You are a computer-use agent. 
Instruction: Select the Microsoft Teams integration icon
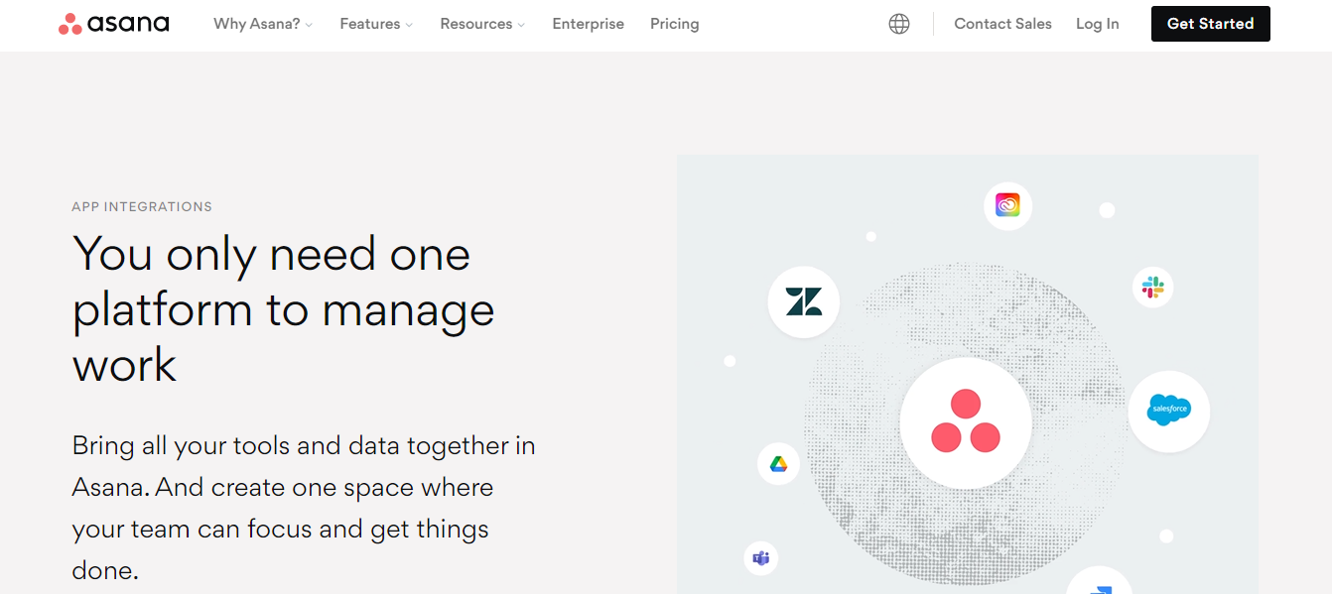tap(760, 558)
